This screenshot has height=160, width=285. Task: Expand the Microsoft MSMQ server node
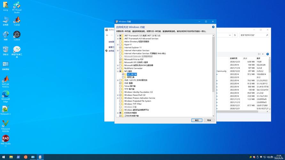click(118, 65)
